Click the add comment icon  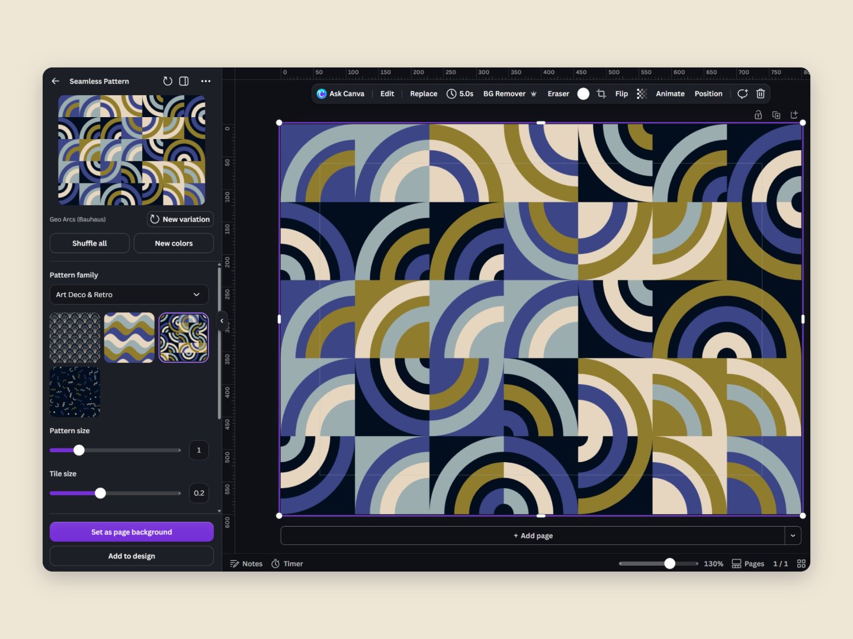click(743, 93)
